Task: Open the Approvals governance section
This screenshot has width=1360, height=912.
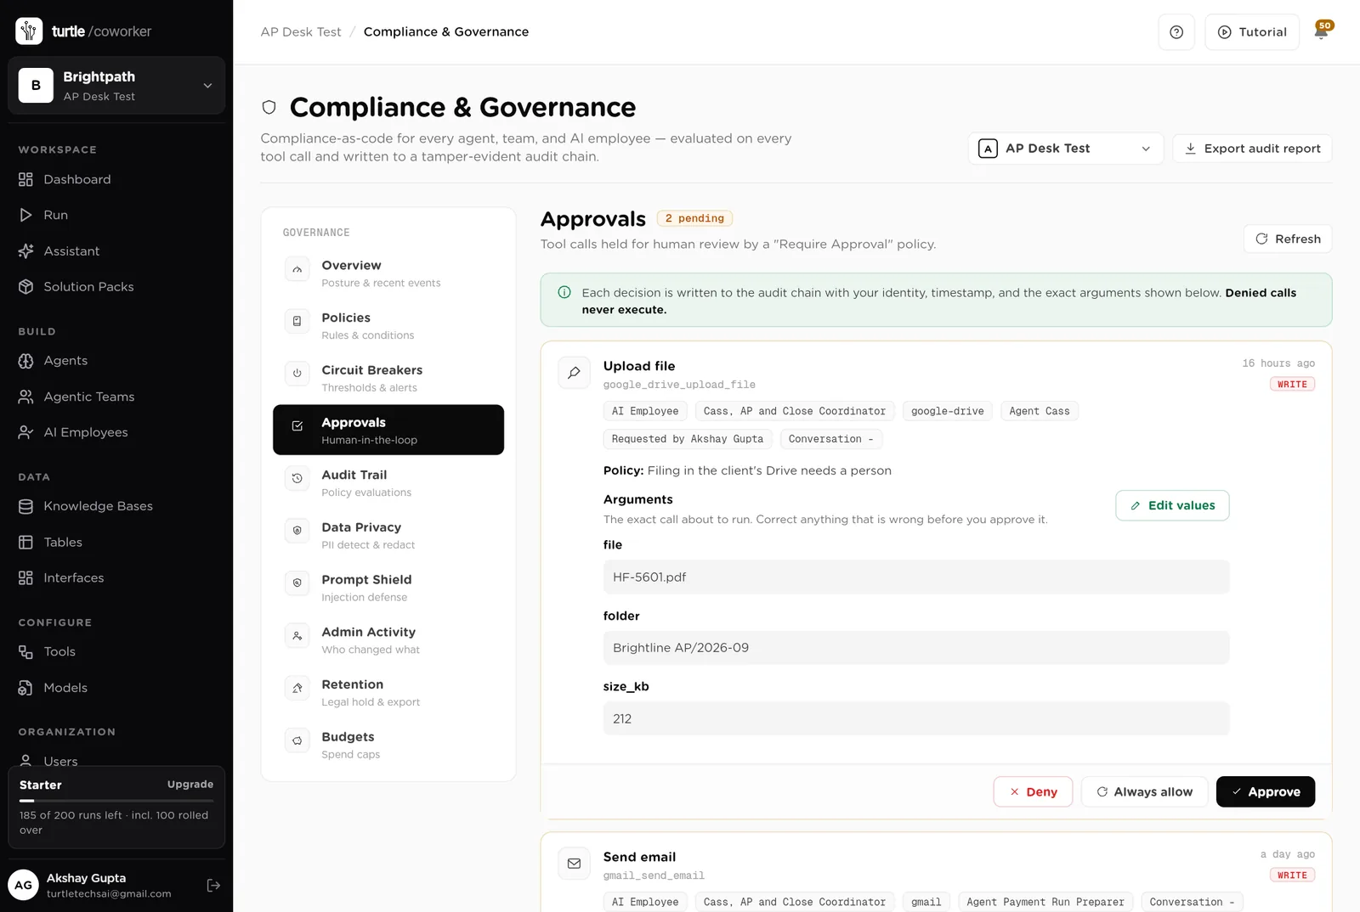Action: tap(388, 430)
